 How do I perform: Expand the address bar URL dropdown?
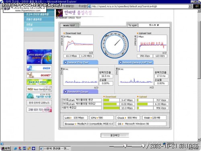(190, 6)
